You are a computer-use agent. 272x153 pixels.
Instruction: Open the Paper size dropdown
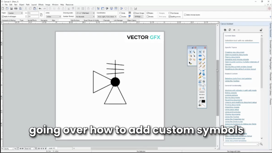coord(15,13)
